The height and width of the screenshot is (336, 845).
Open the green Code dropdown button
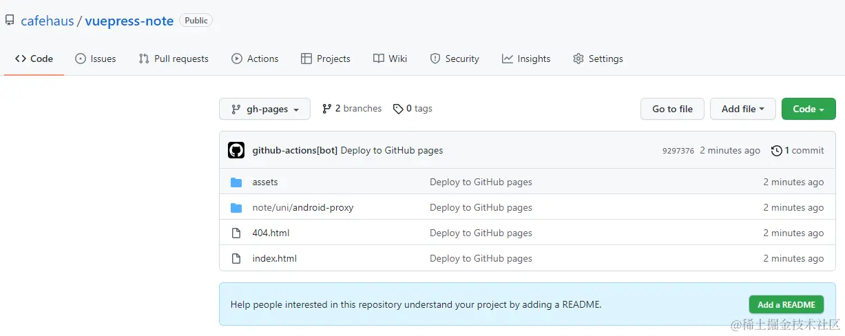tap(809, 109)
